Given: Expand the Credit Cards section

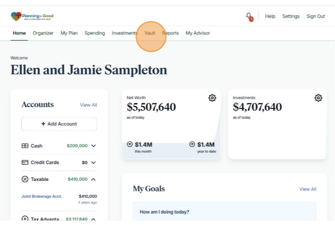Looking at the screenshot, I should click(94, 162).
